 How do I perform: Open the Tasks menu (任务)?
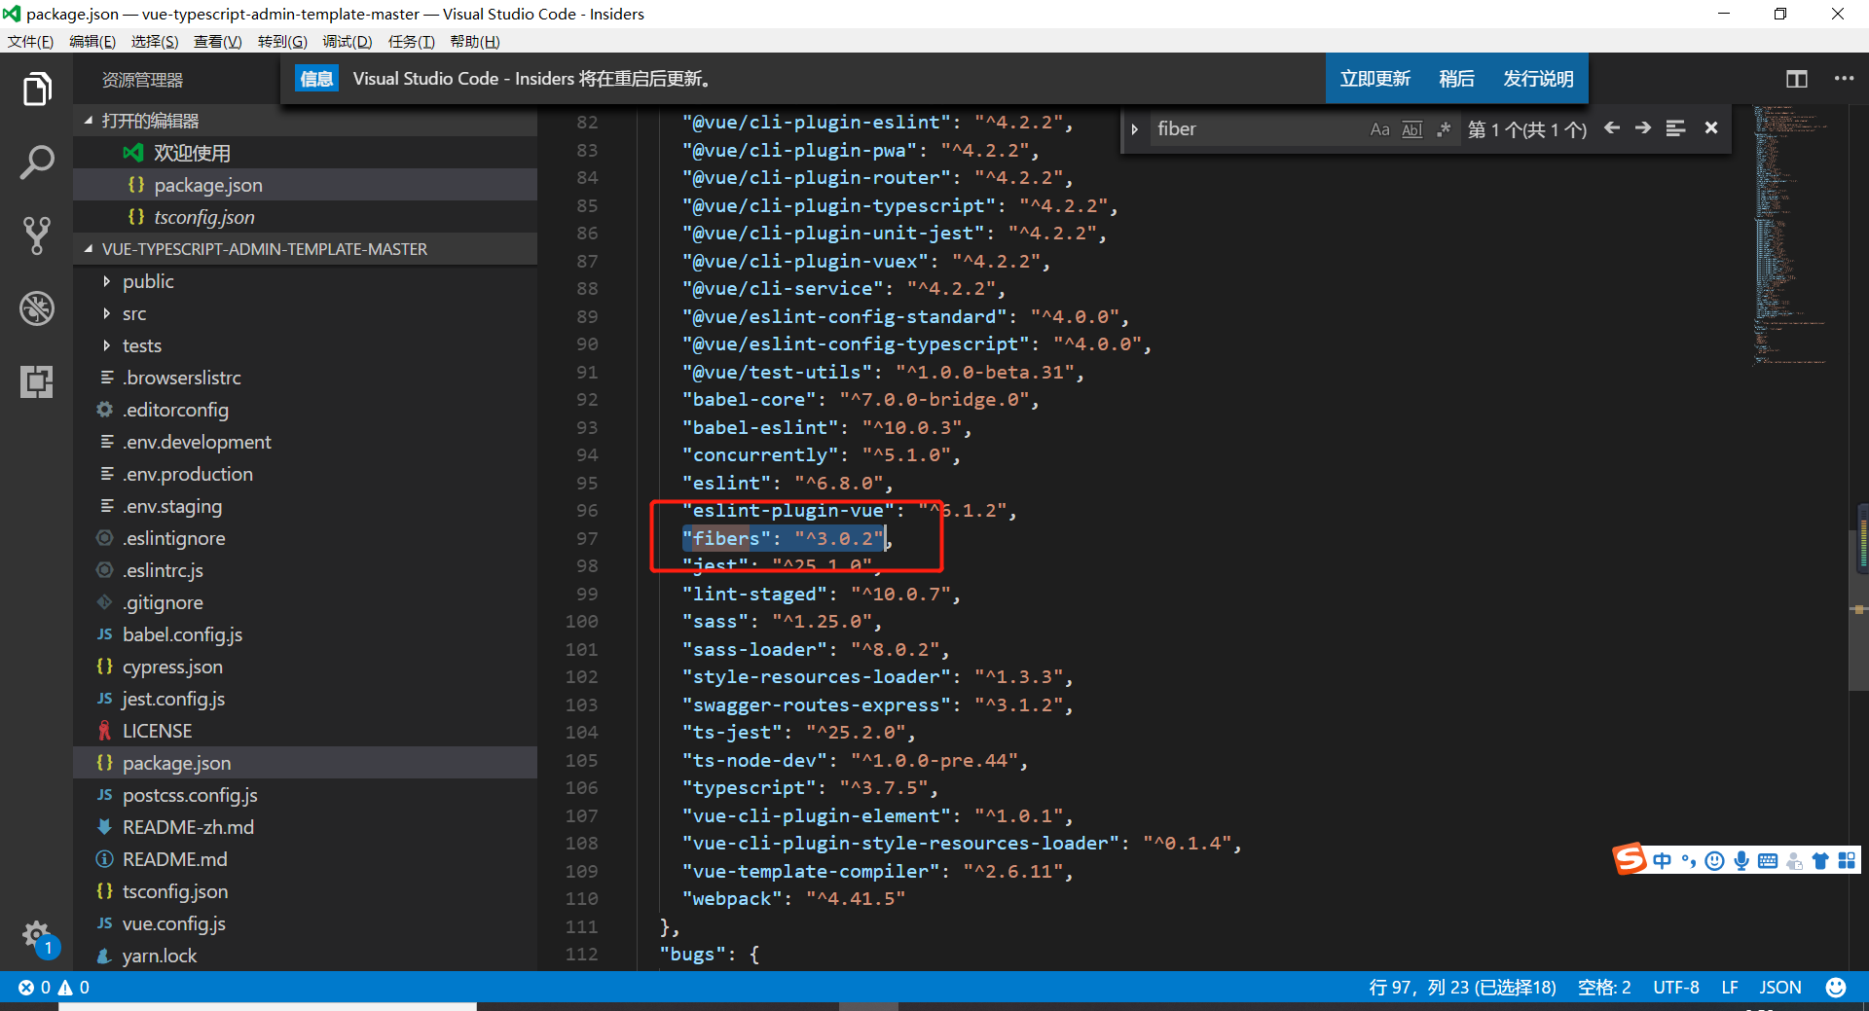pos(411,42)
